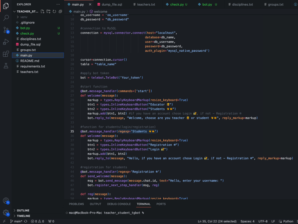This screenshot has width=298, height=224.
Task: Close the main.py editor tab
Action: (90, 4)
